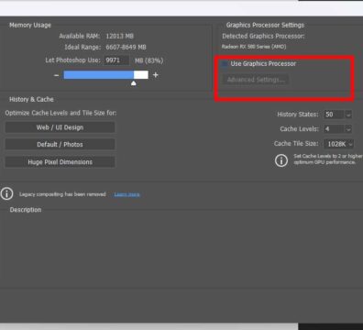Open the Cache Tile Size 1028K dropdown
The width and height of the screenshot is (363, 330).
click(338, 144)
